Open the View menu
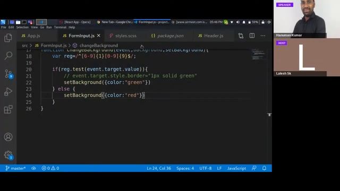340x191 pixels. (x=34, y=27)
